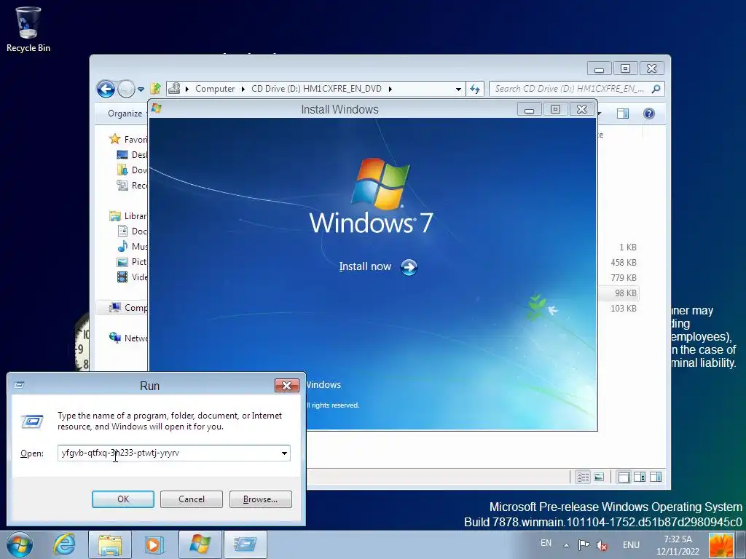Show hidden tray icons arrow
Image resolution: width=746 pixels, height=559 pixels.
pos(566,545)
